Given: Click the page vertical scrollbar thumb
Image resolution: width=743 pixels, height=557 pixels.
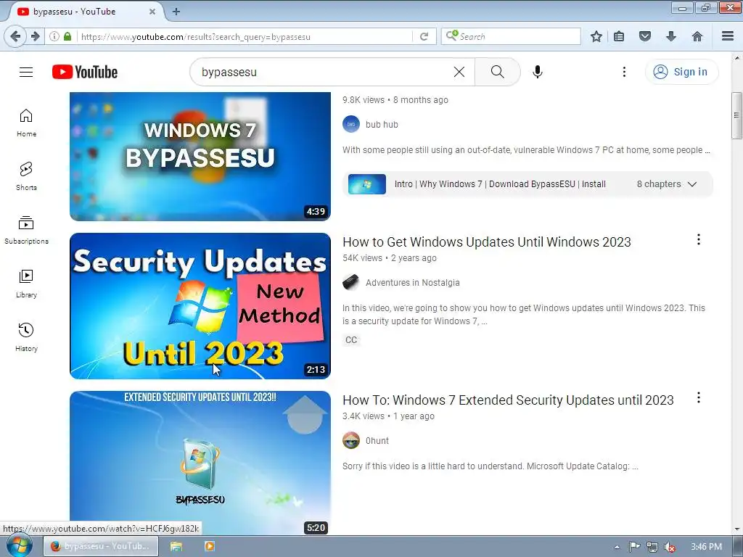Looking at the screenshot, I should [x=736, y=115].
